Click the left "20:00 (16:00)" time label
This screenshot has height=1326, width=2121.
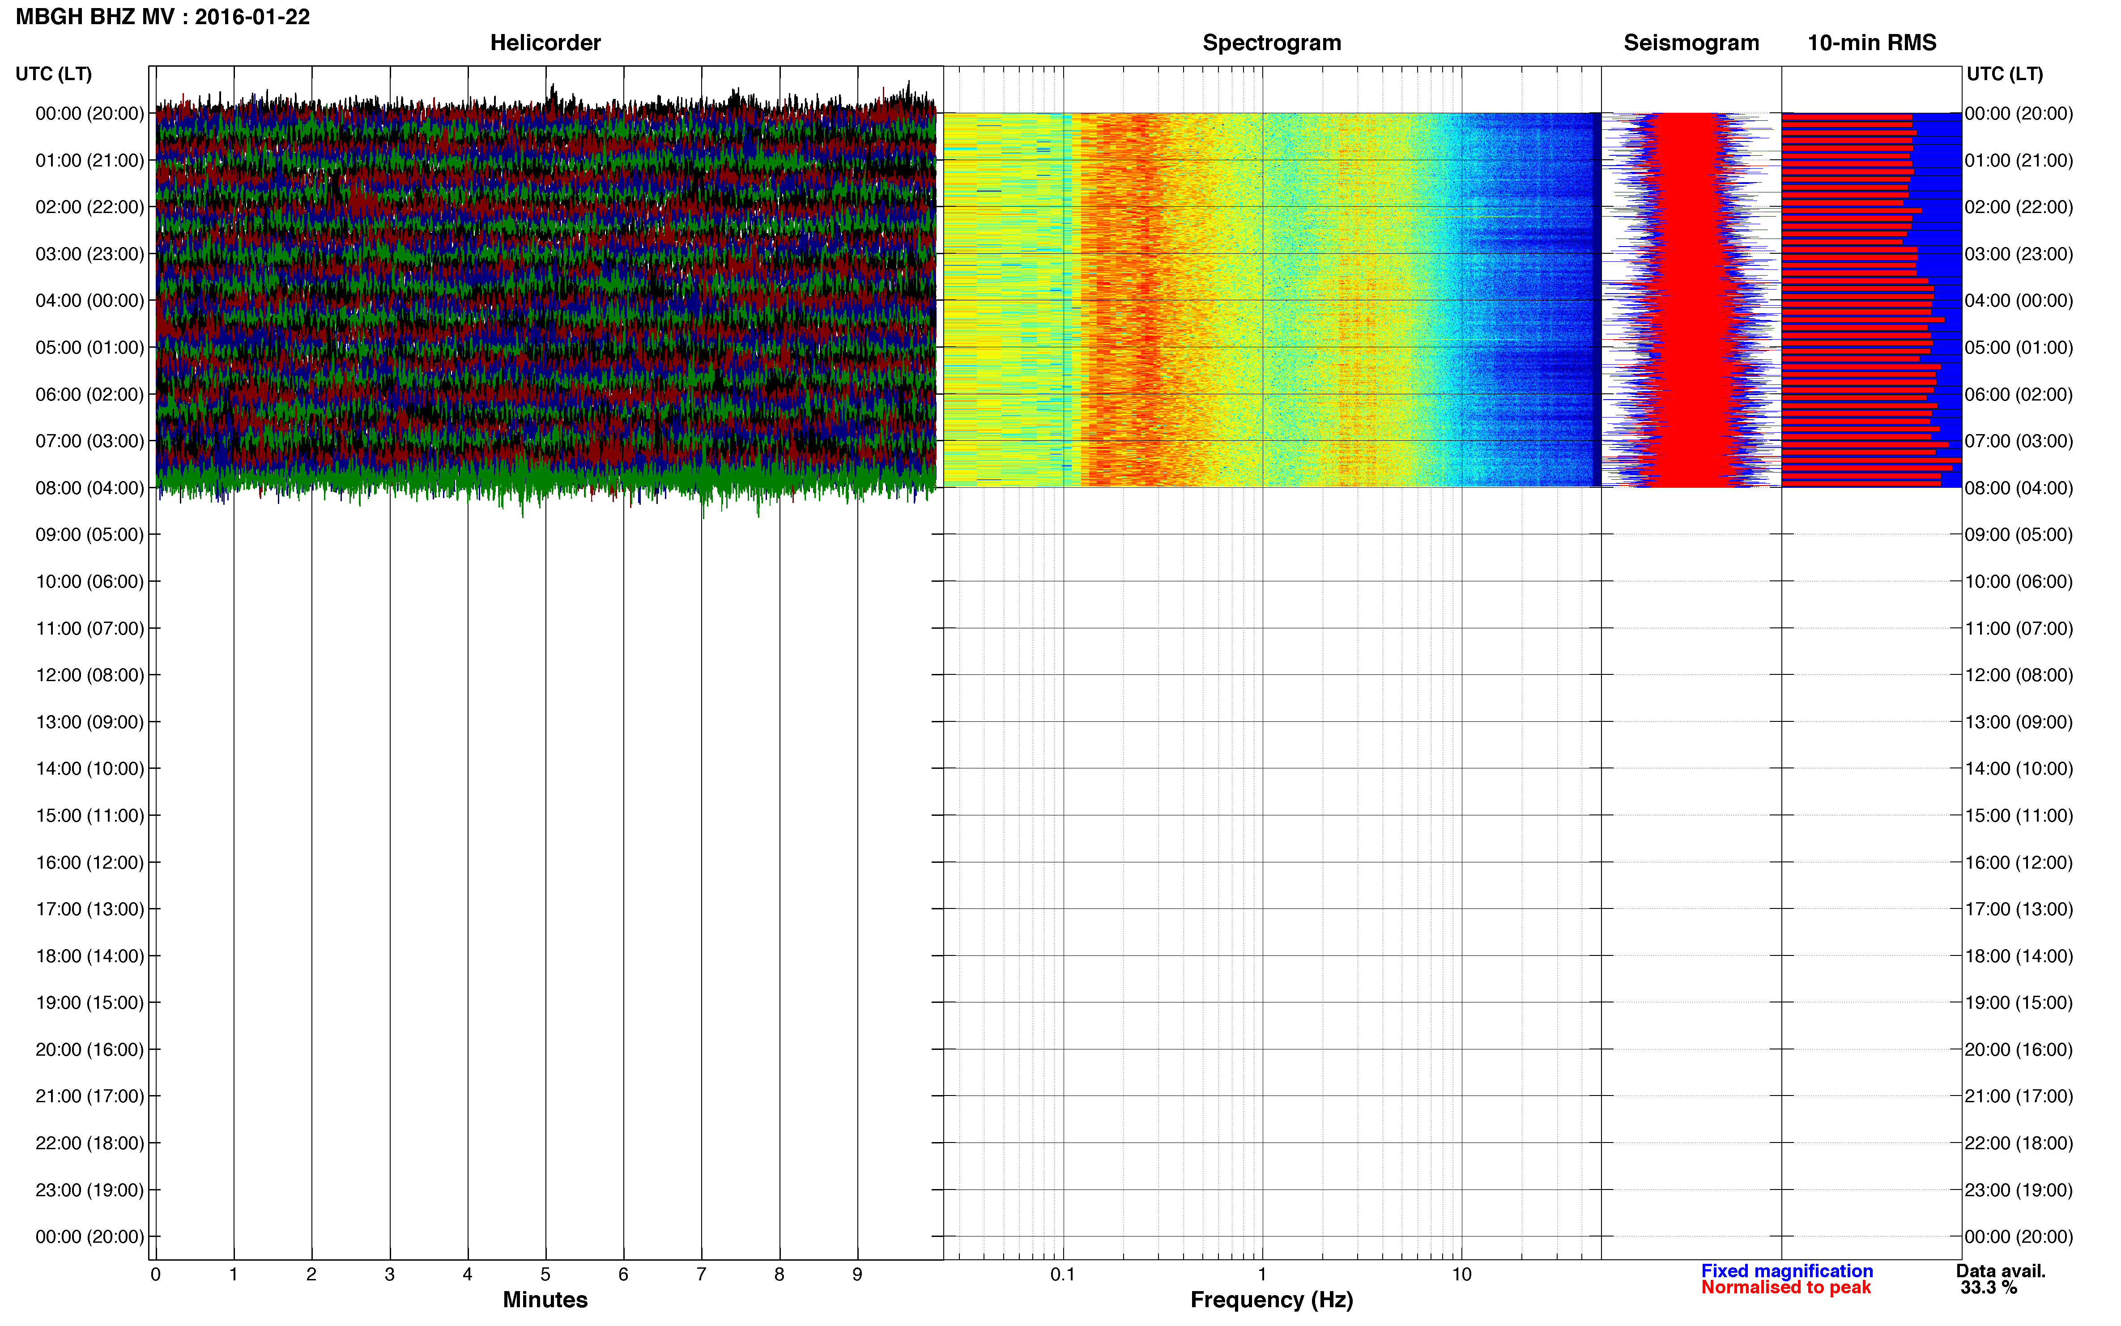[x=89, y=1049]
